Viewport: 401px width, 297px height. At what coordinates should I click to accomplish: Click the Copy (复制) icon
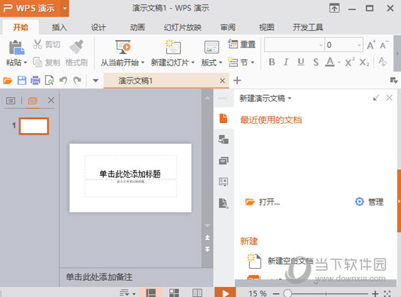pos(38,62)
